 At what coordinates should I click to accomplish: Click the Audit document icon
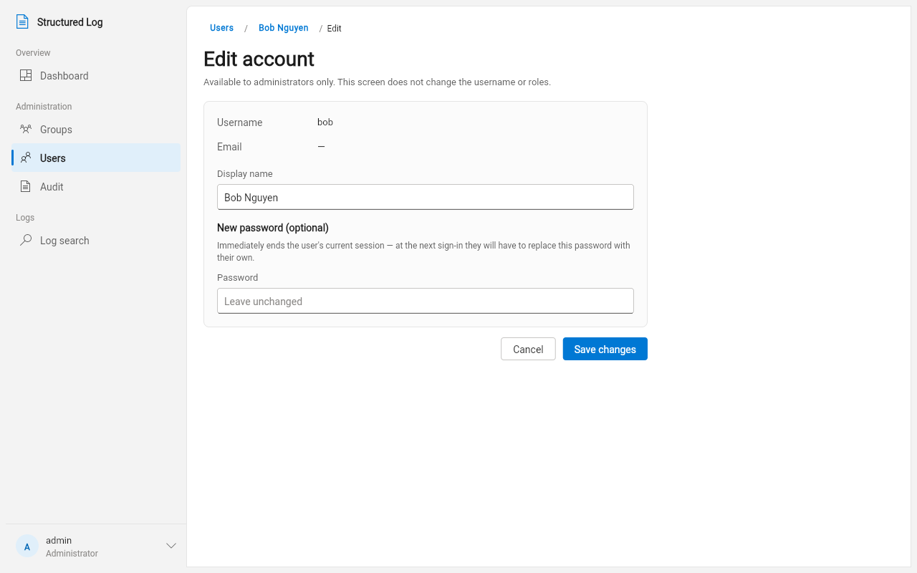[x=26, y=186]
